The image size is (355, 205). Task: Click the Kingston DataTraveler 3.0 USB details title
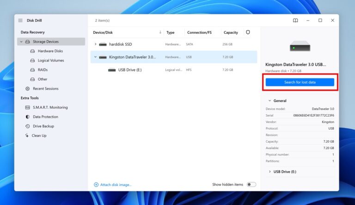point(296,65)
